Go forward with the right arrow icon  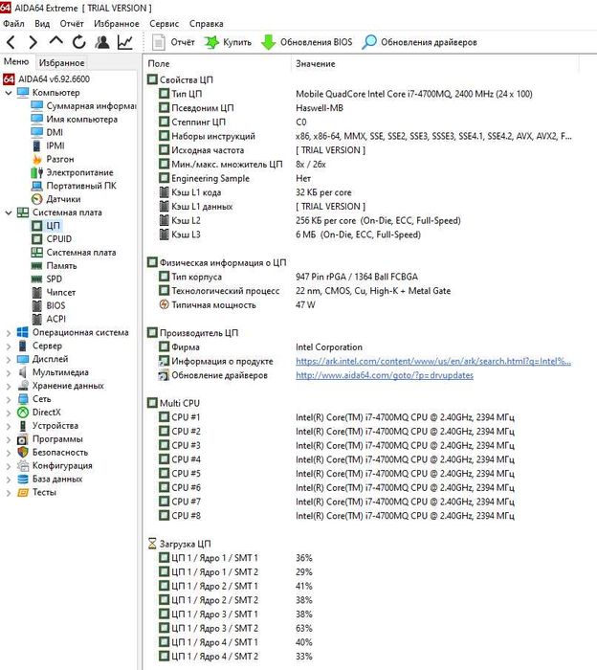point(33,42)
